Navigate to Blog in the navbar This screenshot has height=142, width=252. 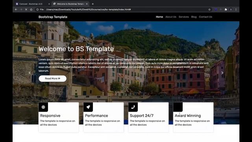(194, 17)
